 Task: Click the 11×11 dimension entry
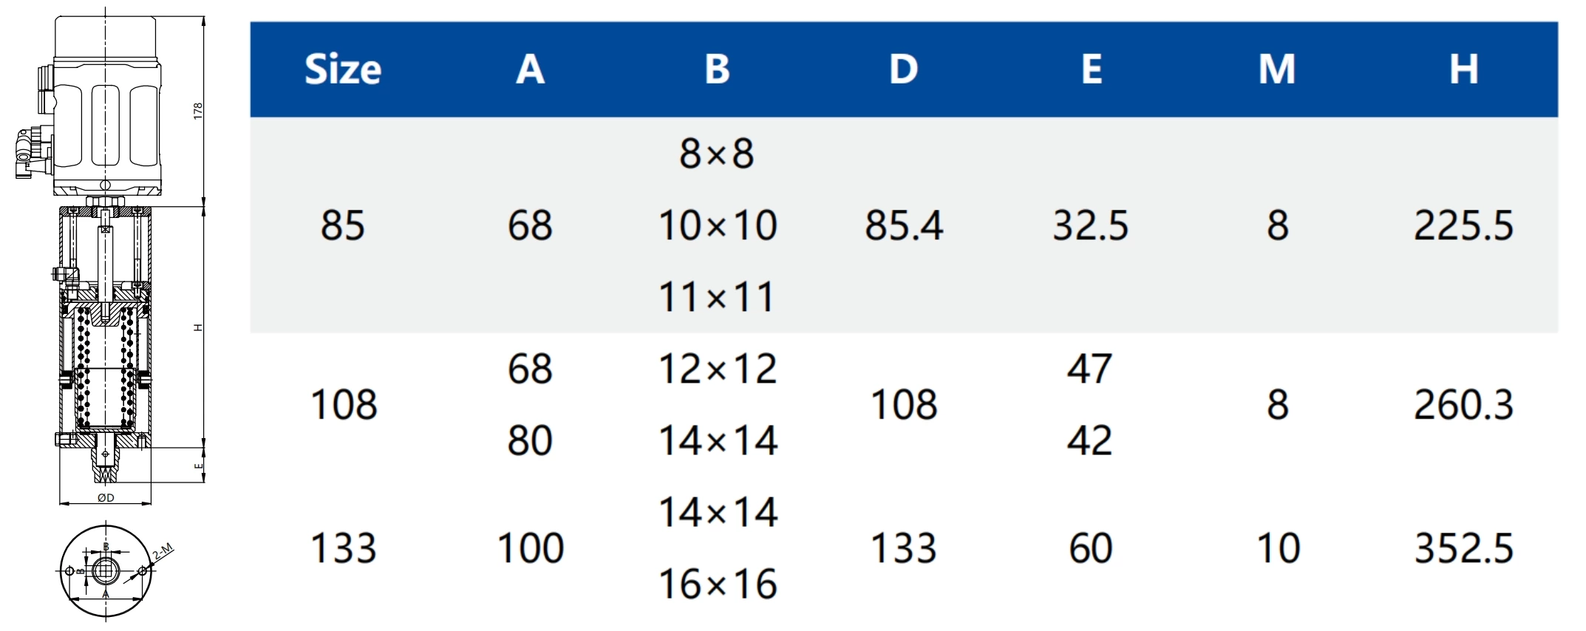(x=717, y=297)
